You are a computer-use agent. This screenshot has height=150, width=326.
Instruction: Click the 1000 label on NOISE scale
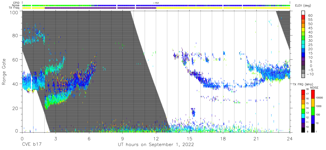(318, 106)
